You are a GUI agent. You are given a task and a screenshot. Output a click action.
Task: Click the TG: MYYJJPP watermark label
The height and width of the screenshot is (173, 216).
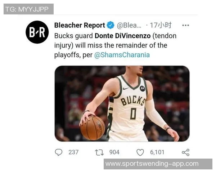point(28,9)
